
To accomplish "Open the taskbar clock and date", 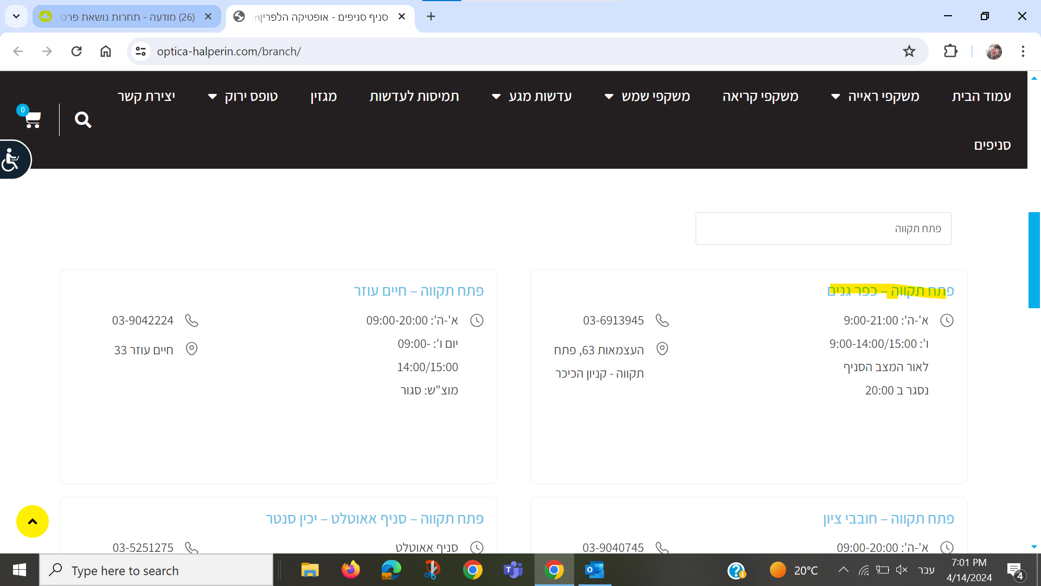I will click(x=969, y=570).
